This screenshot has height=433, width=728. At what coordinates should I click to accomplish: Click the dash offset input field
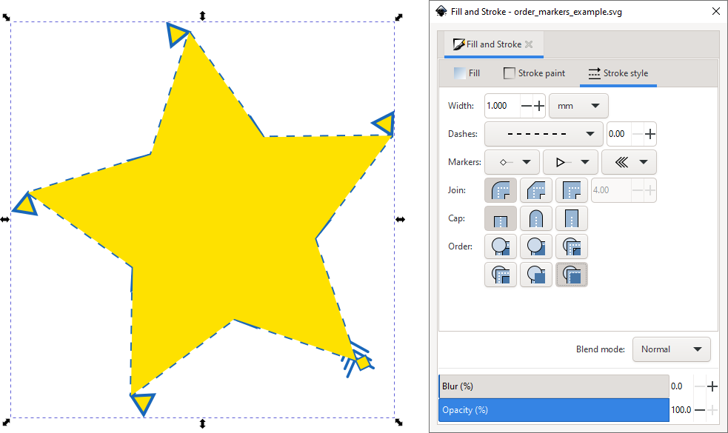[619, 134]
